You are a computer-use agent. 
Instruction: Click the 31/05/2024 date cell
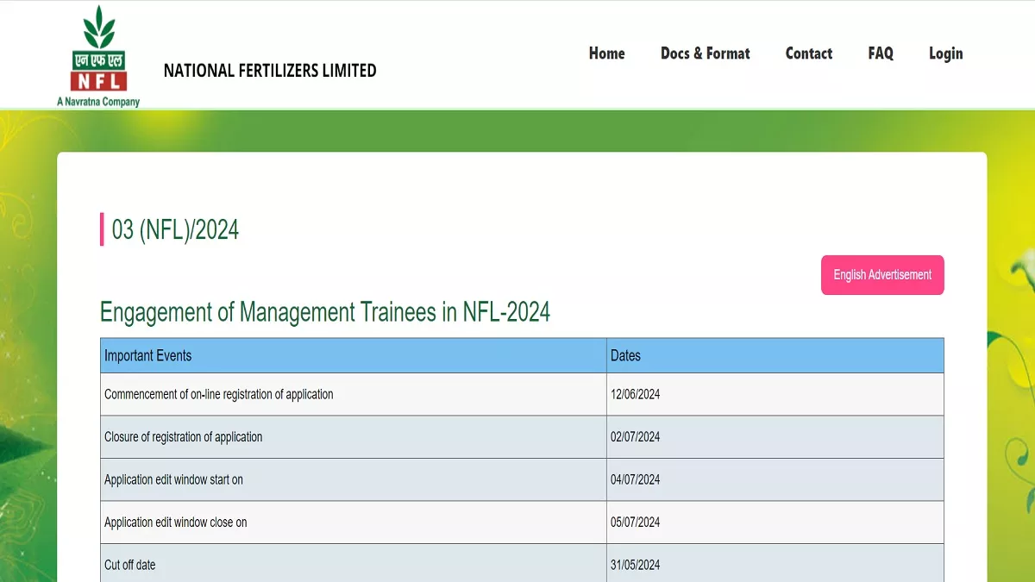(635, 565)
